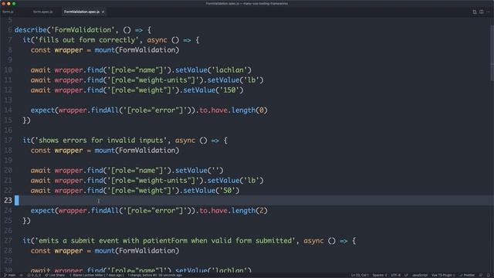Click length(2) on line 24

tap(249, 211)
